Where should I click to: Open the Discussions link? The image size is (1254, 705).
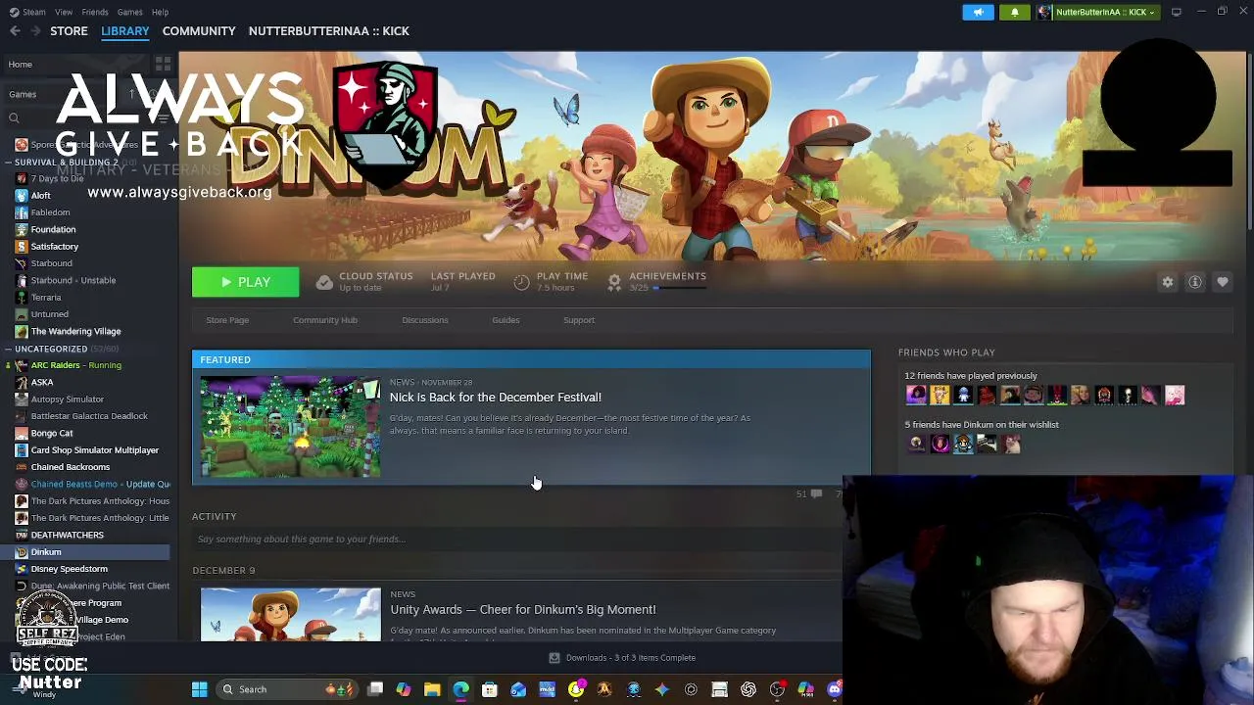425,320
